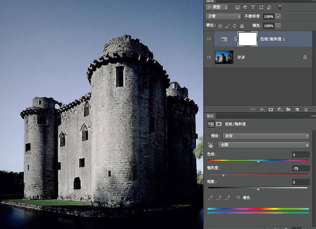The width and height of the screenshot is (316, 229).
Task: Click the 饱和度 saturation slider handle
Action: (223, 175)
